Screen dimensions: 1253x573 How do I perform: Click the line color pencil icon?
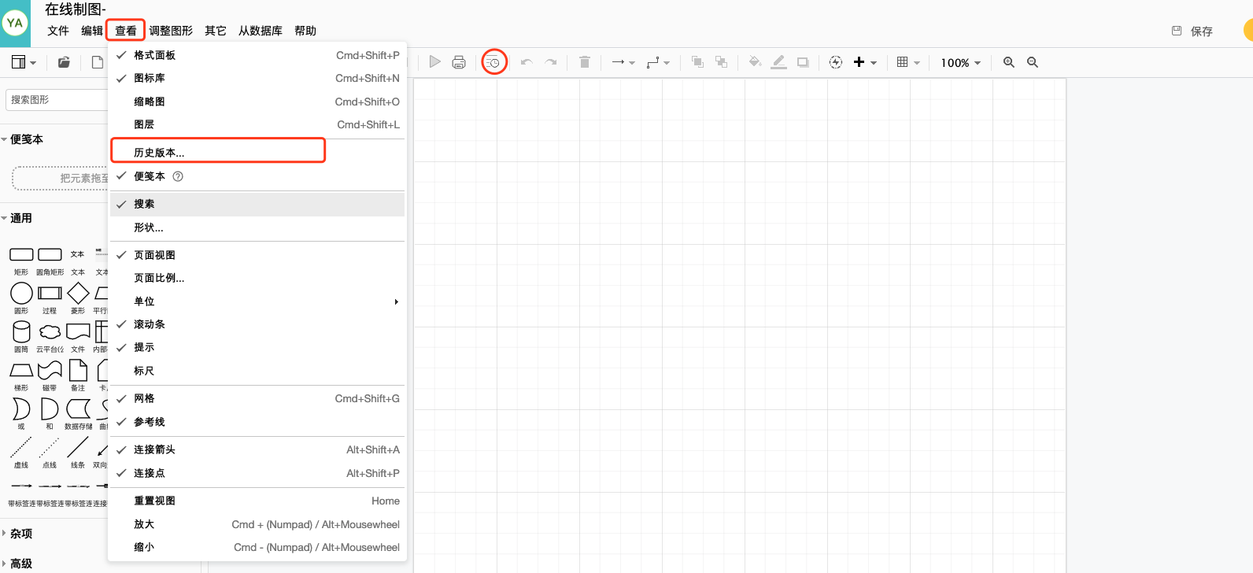tap(778, 62)
